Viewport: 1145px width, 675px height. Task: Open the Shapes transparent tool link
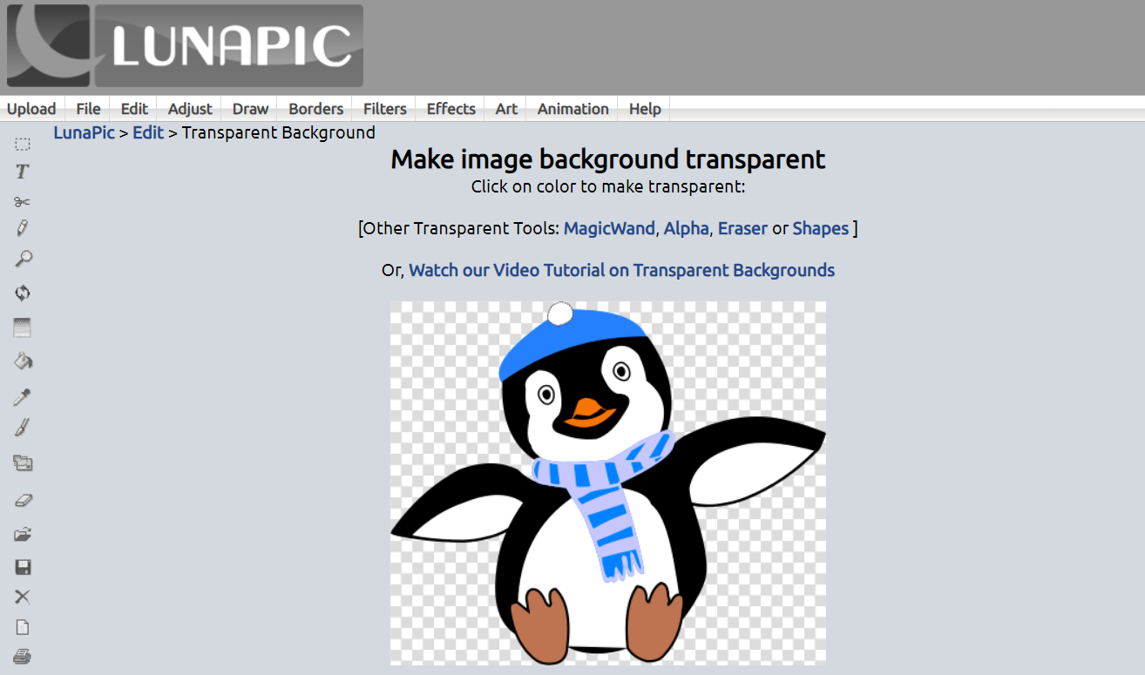pos(820,228)
